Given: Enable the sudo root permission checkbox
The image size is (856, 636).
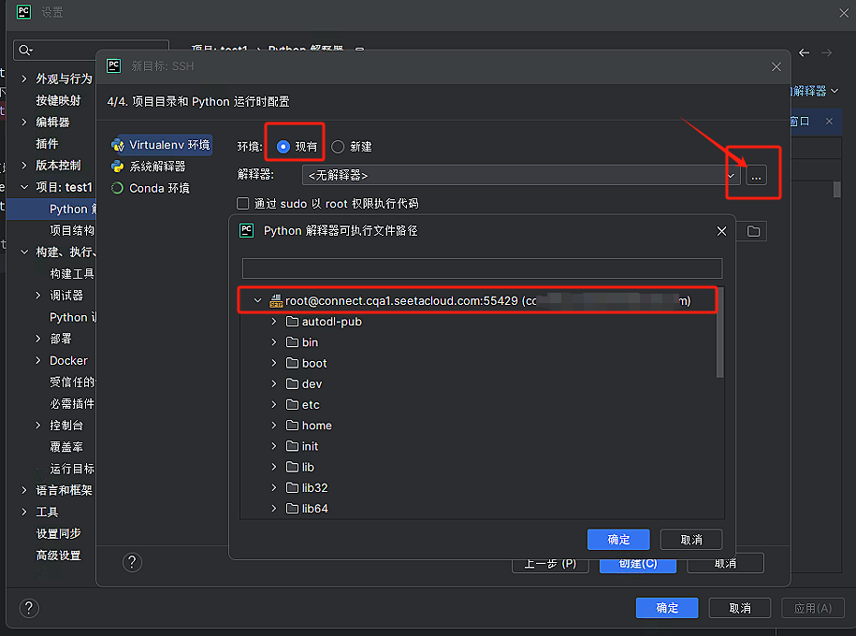Looking at the screenshot, I should coord(243,204).
